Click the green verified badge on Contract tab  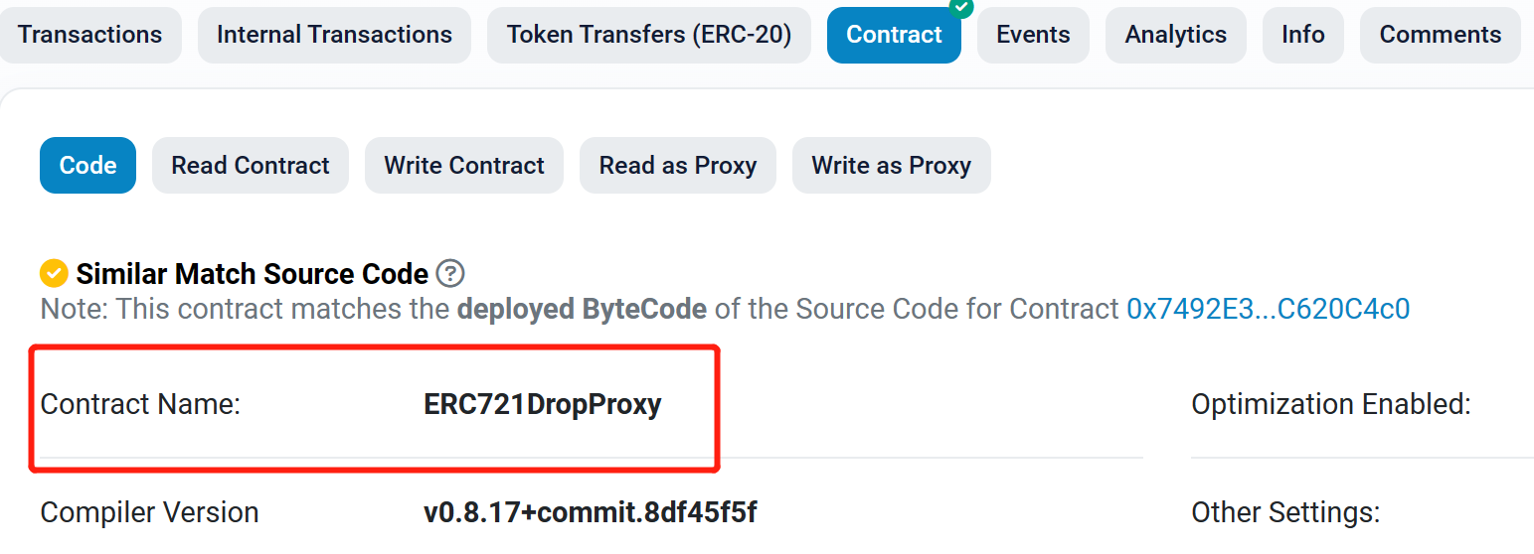pyautogui.click(x=960, y=6)
